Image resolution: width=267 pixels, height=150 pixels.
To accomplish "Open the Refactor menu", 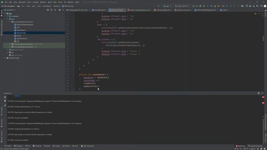I will point(43,2).
